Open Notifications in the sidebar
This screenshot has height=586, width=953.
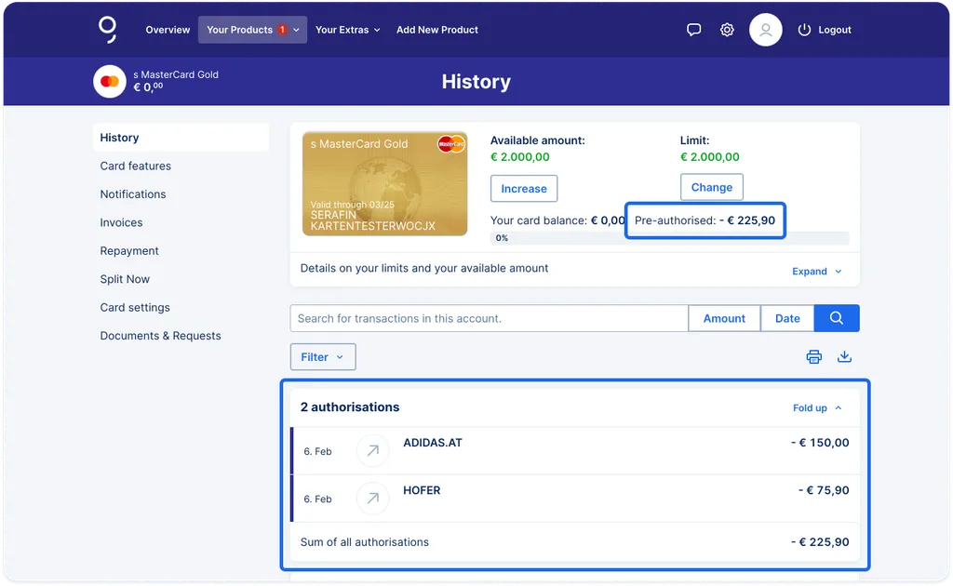click(133, 194)
